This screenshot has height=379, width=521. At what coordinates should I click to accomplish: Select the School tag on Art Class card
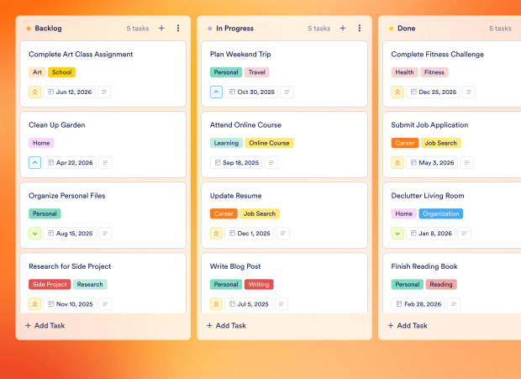[x=61, y=72]
